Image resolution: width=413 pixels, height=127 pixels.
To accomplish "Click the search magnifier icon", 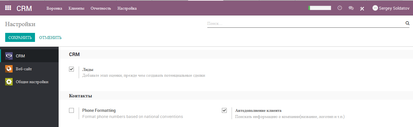I will pos(407,23).
